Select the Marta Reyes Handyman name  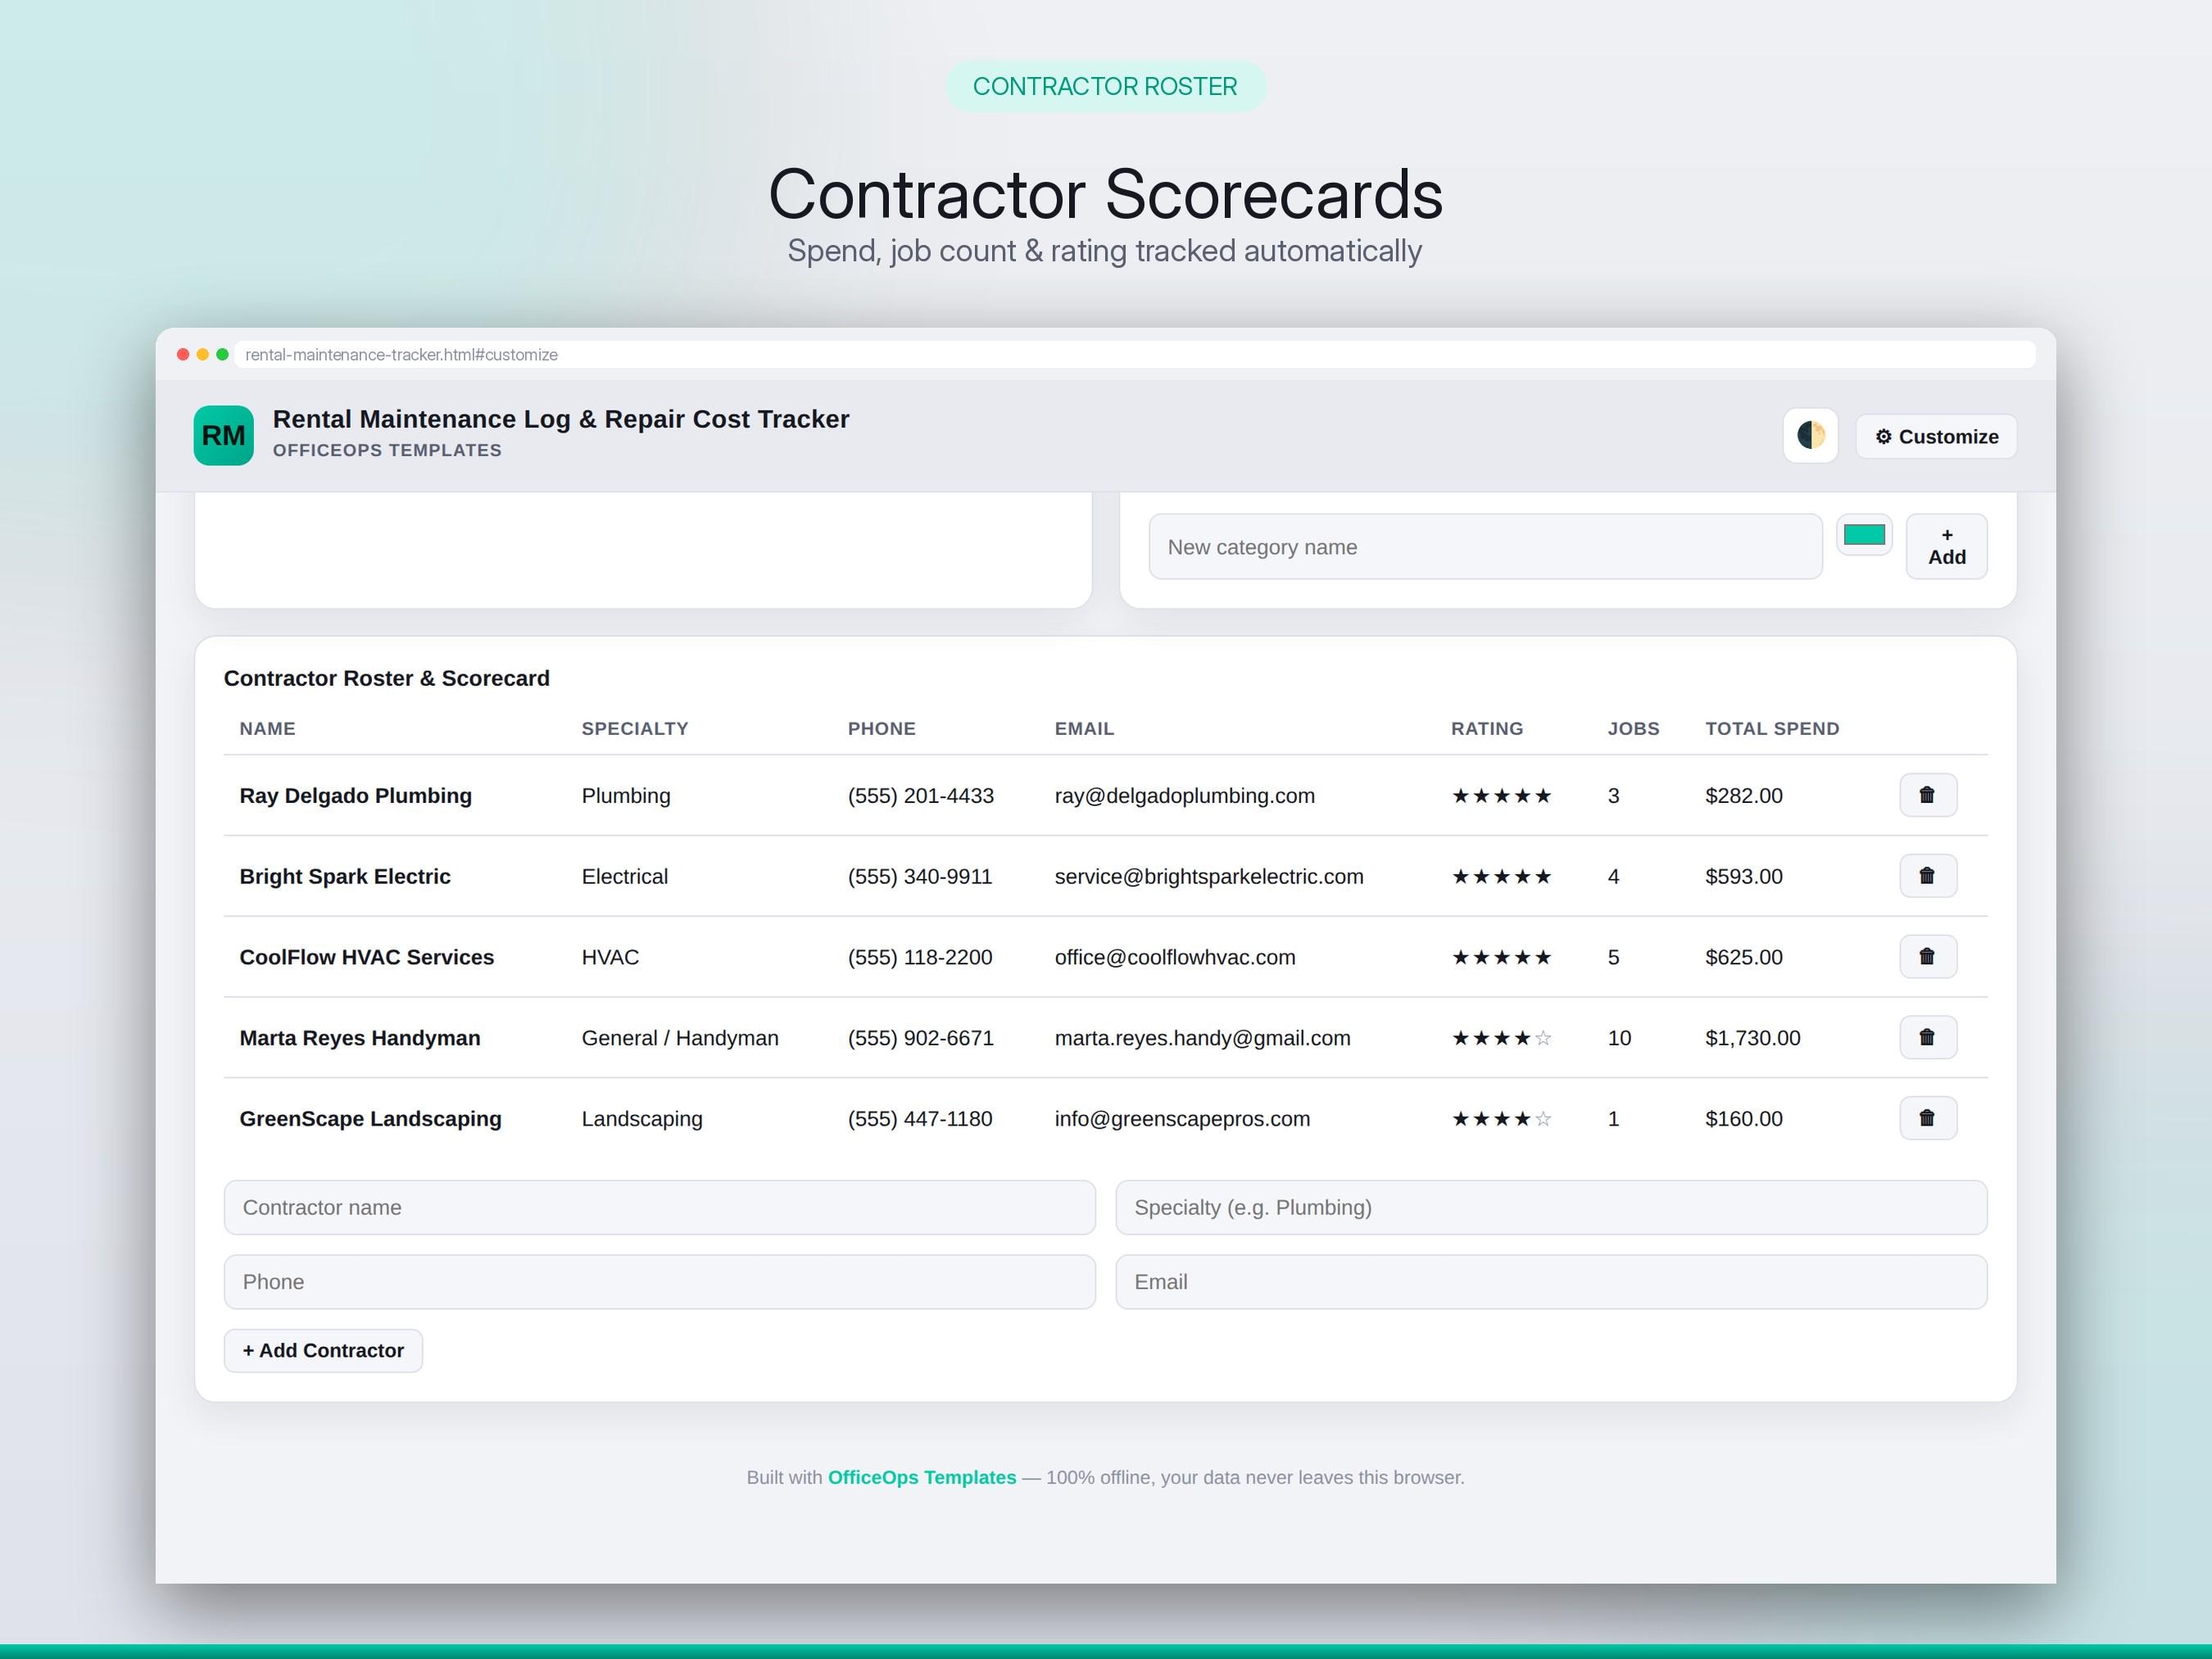[360, 1038]
